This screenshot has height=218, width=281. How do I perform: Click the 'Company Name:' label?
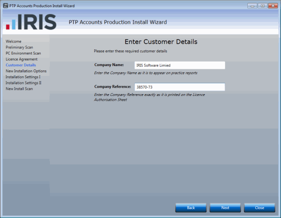109,65
